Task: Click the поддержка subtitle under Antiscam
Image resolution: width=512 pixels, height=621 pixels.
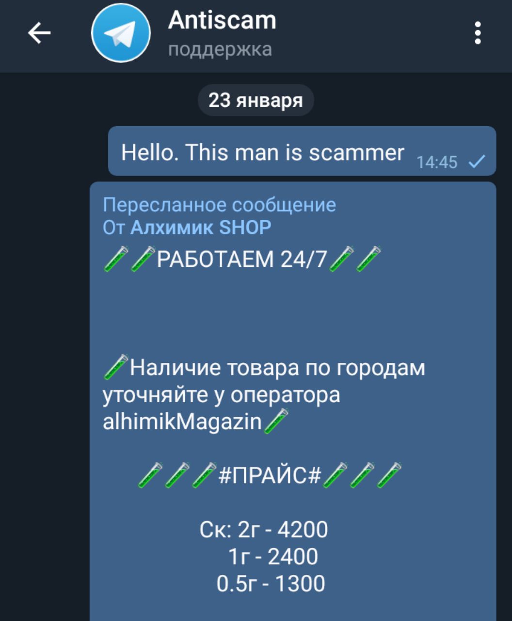Action: coord(220,49)
